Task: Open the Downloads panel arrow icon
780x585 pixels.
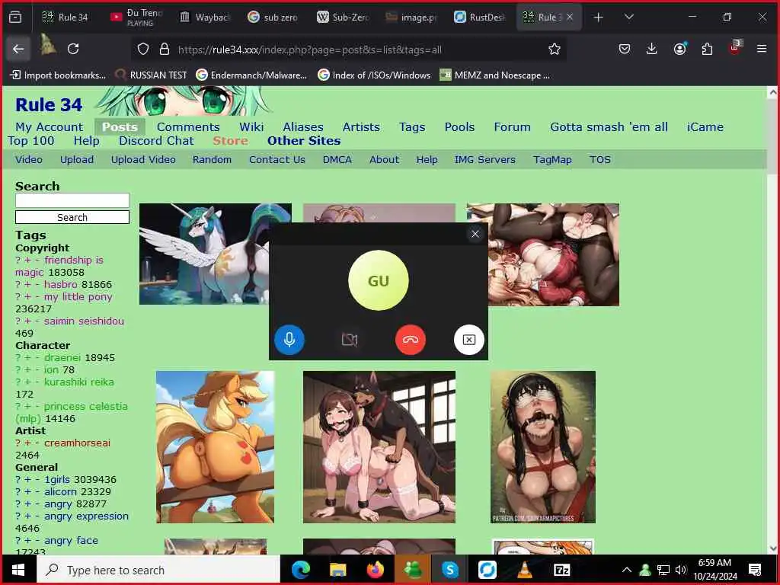Action: click(652, 49)
